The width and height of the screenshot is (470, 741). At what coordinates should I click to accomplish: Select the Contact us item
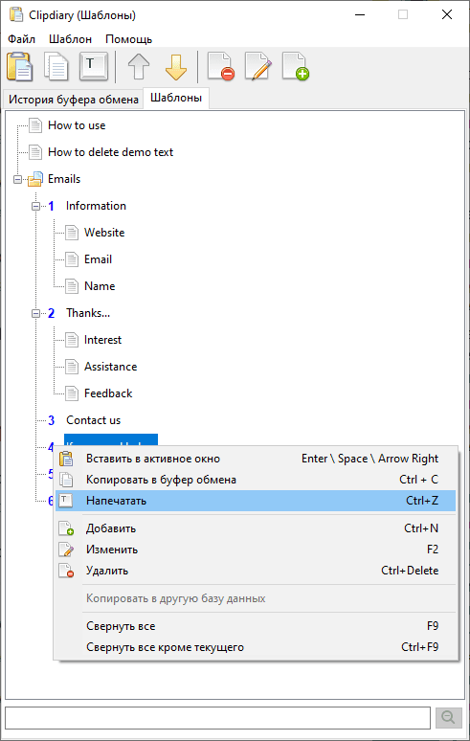93,420
